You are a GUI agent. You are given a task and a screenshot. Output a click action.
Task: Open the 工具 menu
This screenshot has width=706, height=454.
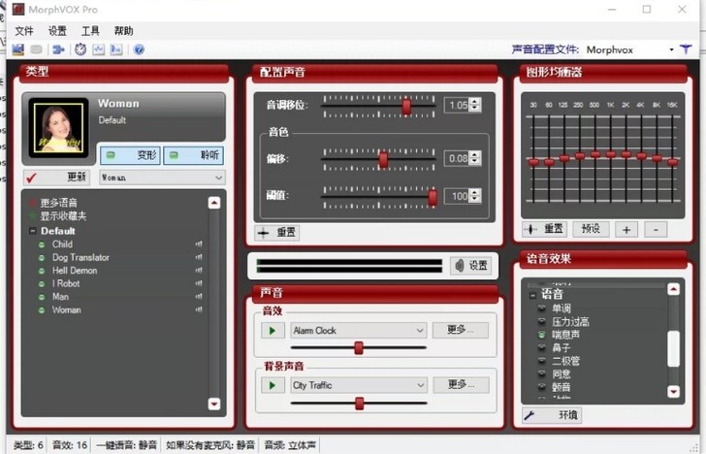click(90, 31)
